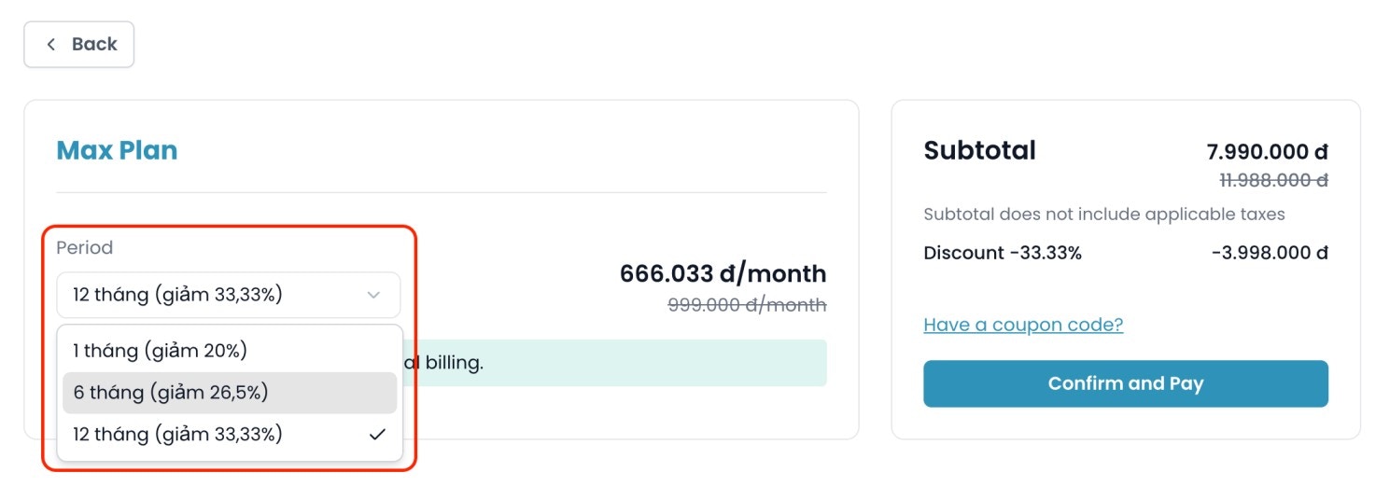Click the 666.033 đ/month price
The image size is (1390, 500).
pos(723,274)
